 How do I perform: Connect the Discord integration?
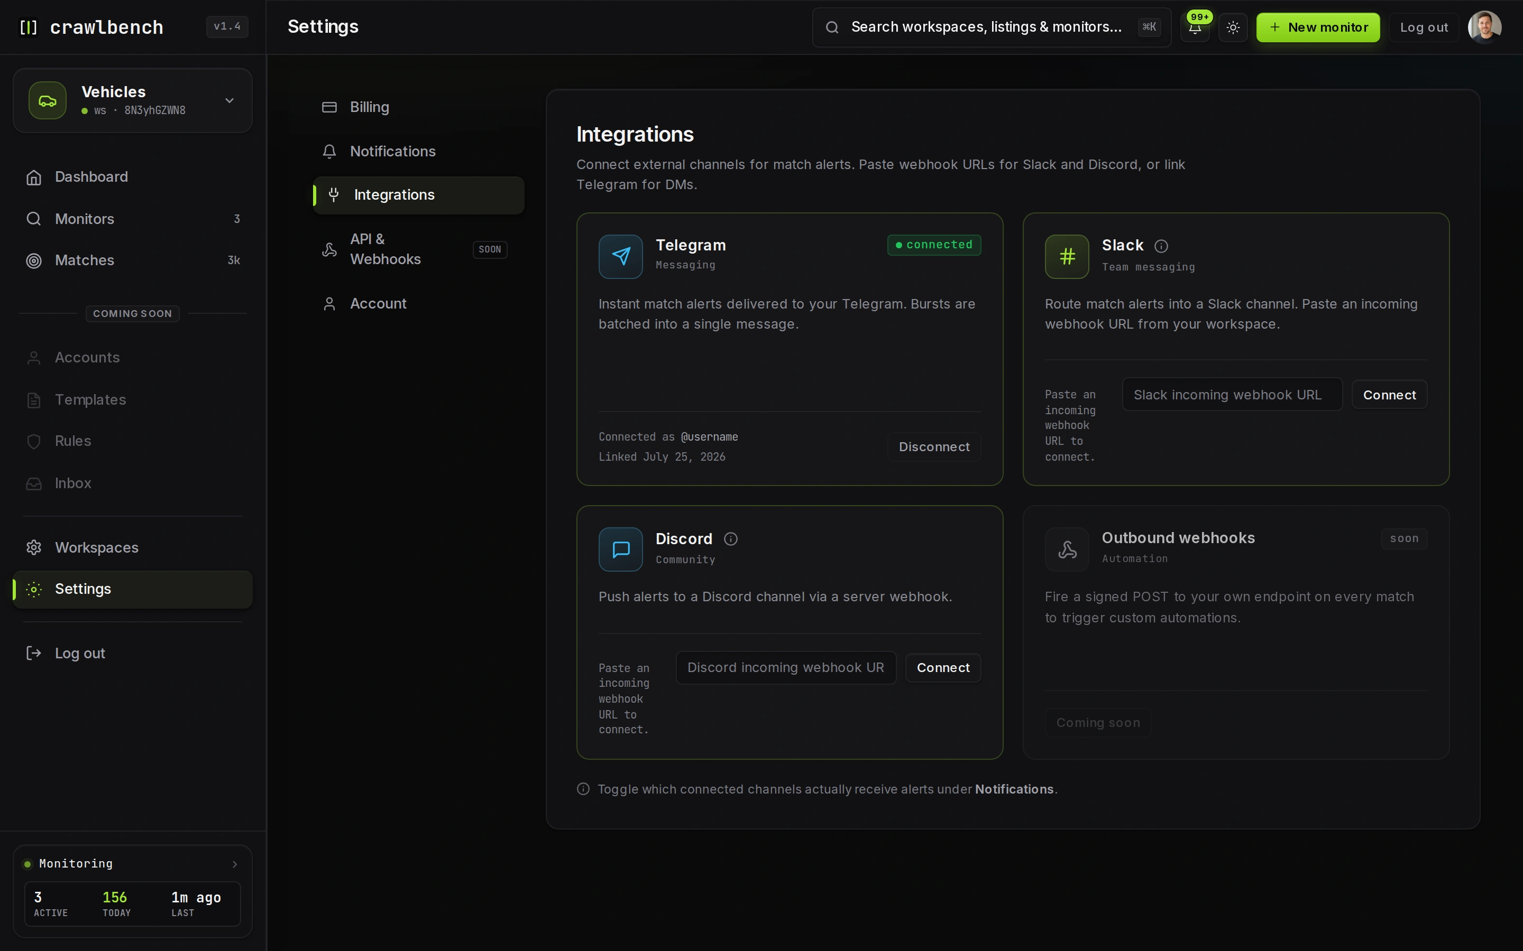943,668
